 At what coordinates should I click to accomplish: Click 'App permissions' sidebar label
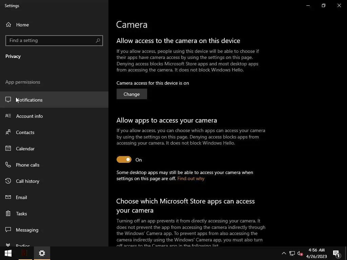tap(23, 82)
